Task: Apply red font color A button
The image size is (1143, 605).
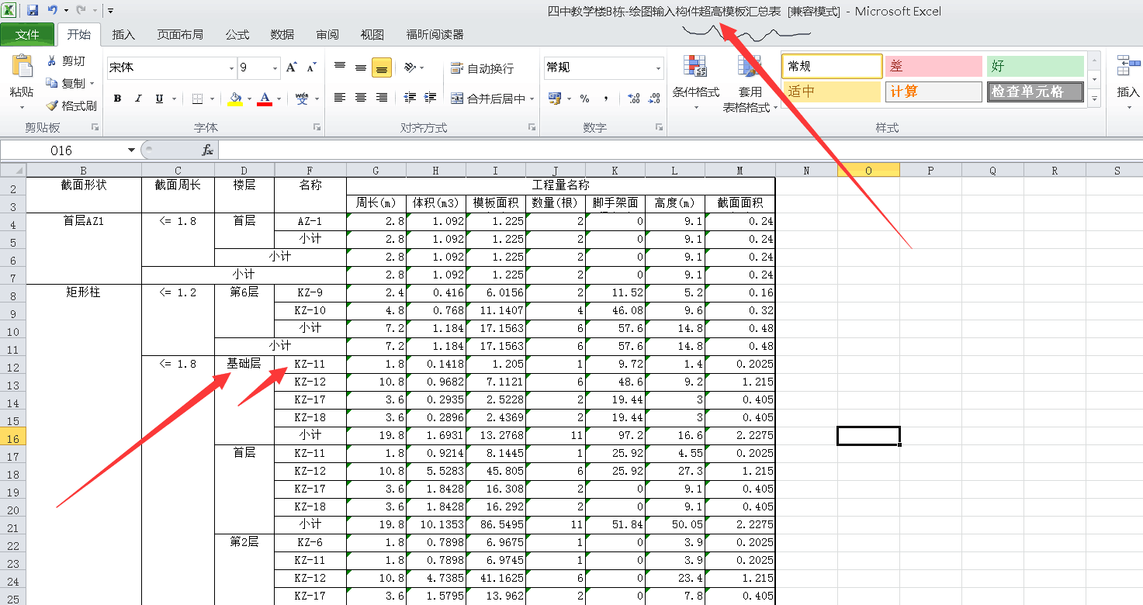Action: (265, 99)
